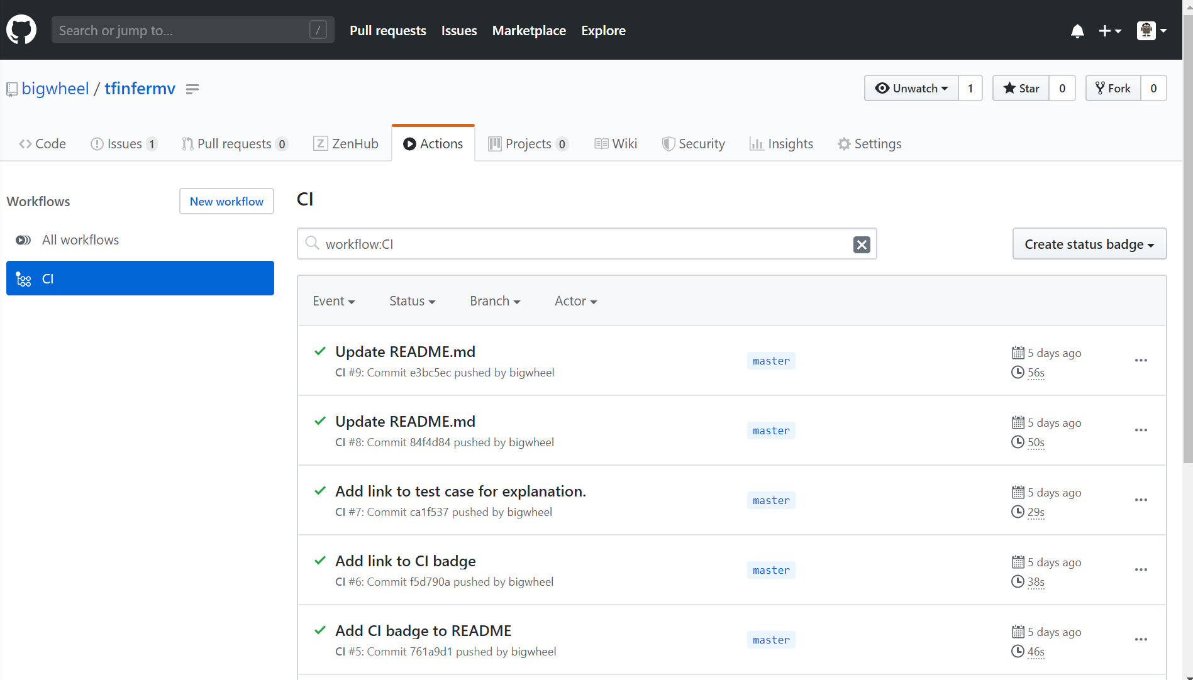1193x680 pixels.
Task: Click the star count 0
Action: click(x=1062, y=88)
